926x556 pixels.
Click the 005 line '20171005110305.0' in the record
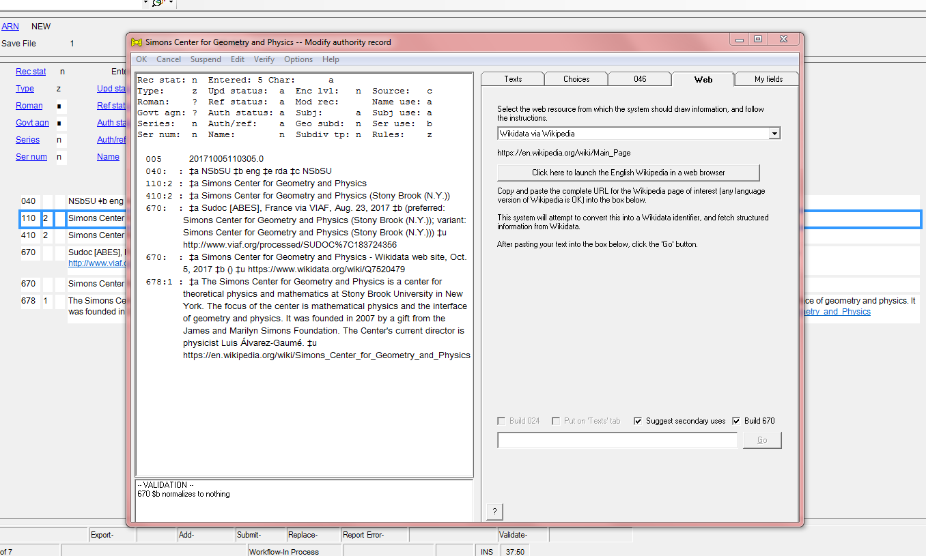[226, 159]
